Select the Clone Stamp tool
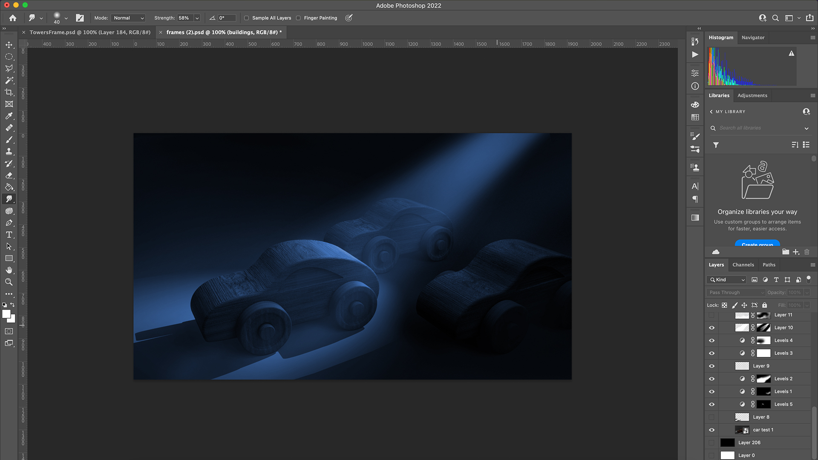The width and height of the screenshot is (818, 460). (9, 151)
